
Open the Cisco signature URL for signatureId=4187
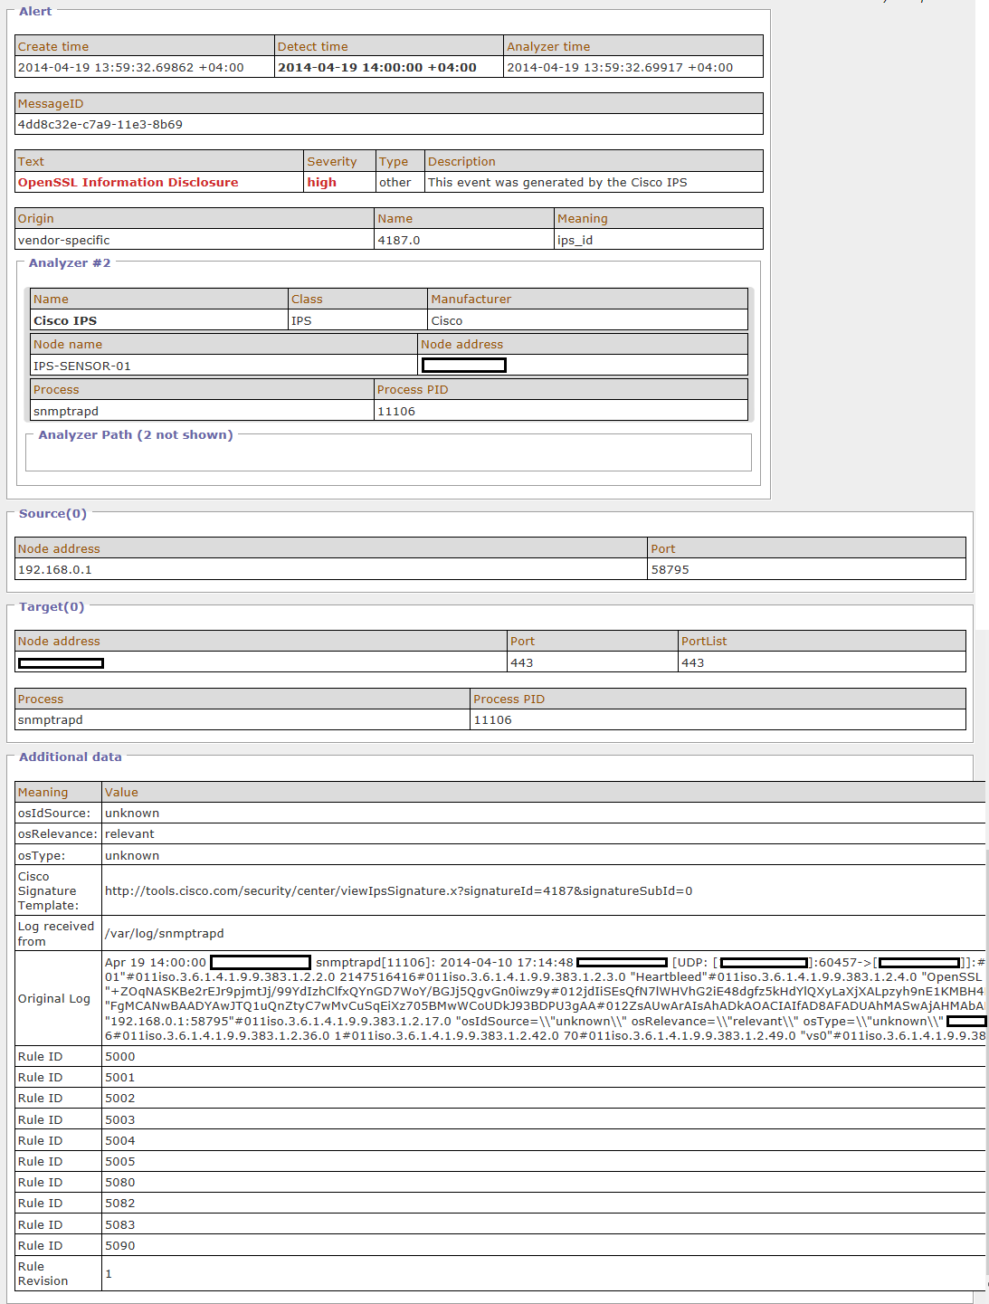pos(398,891)
